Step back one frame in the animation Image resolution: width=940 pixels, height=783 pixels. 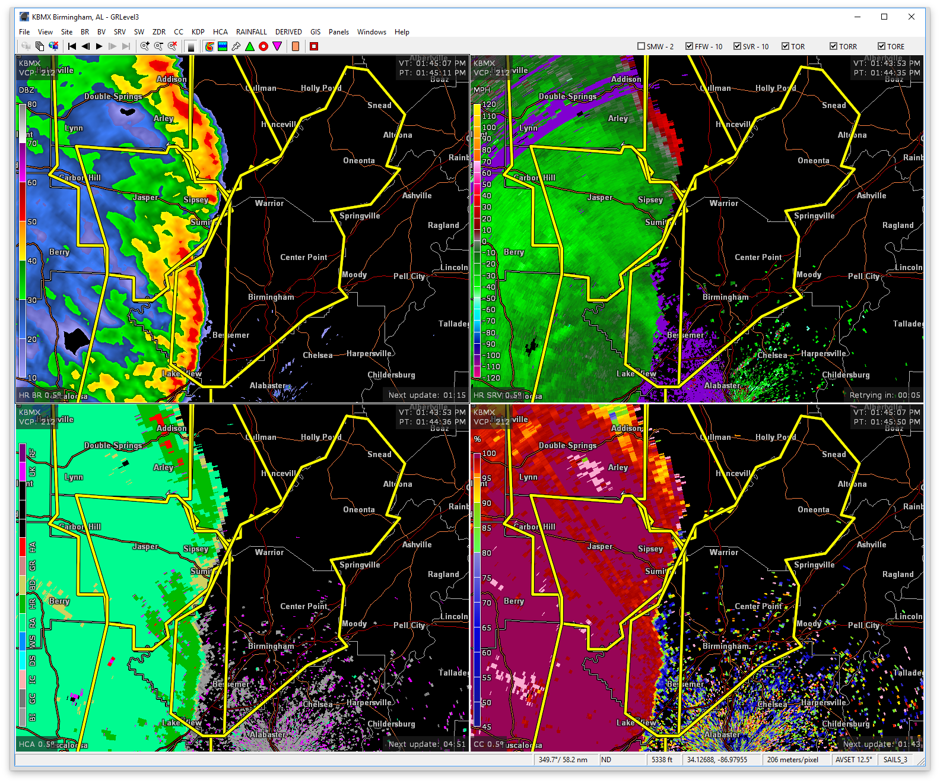pos(85,46)
